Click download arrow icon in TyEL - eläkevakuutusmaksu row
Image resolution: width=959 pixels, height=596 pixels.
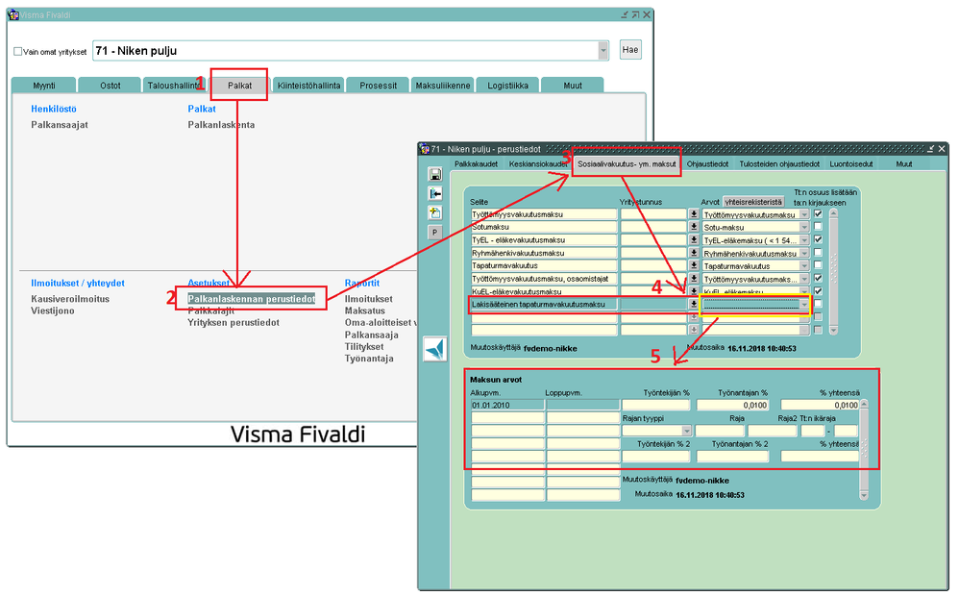[694, 240]
